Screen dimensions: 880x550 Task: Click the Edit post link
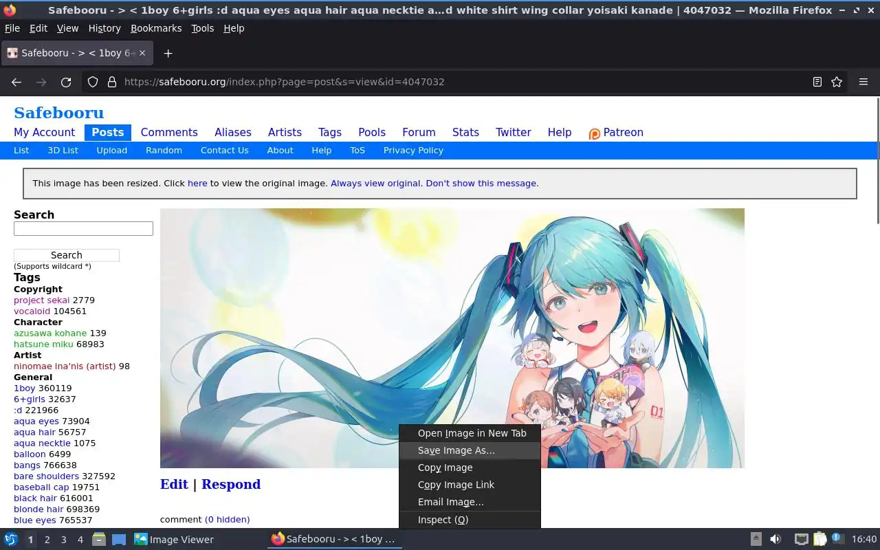(x=174, y=484)
